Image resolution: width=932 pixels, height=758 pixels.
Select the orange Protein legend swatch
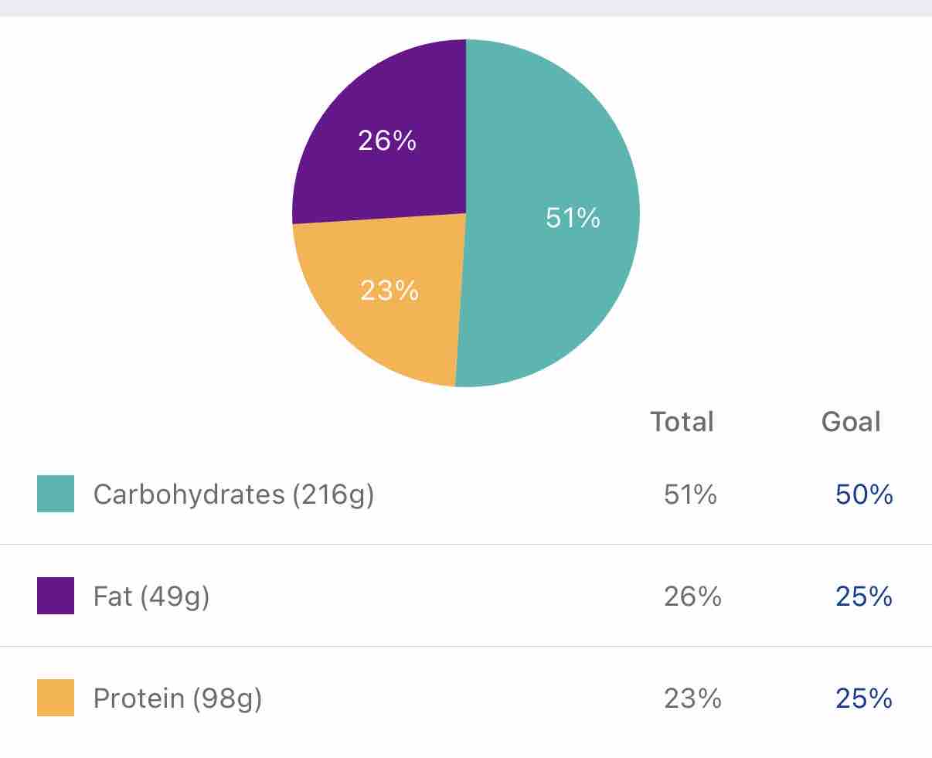coord(56,698)
